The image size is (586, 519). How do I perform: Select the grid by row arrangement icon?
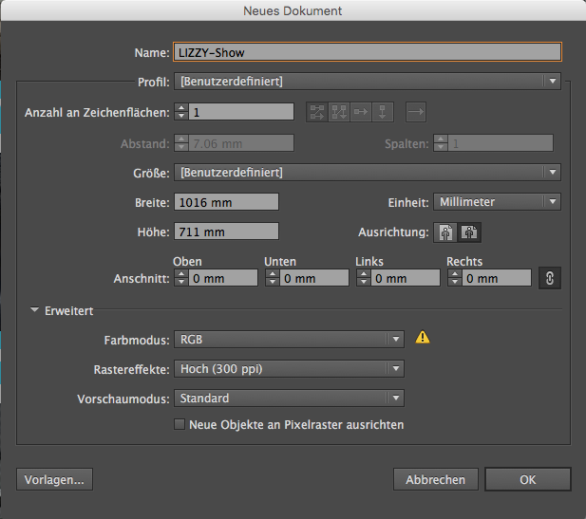(317, 112)
